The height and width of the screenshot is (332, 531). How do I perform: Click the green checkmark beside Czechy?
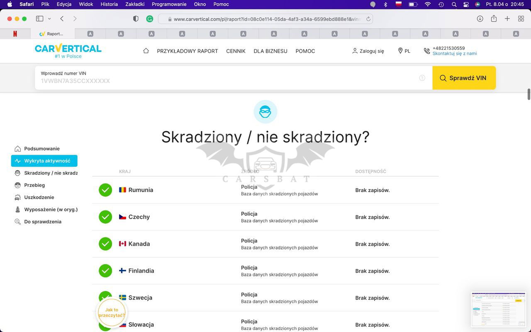click(x=105, y=217)
